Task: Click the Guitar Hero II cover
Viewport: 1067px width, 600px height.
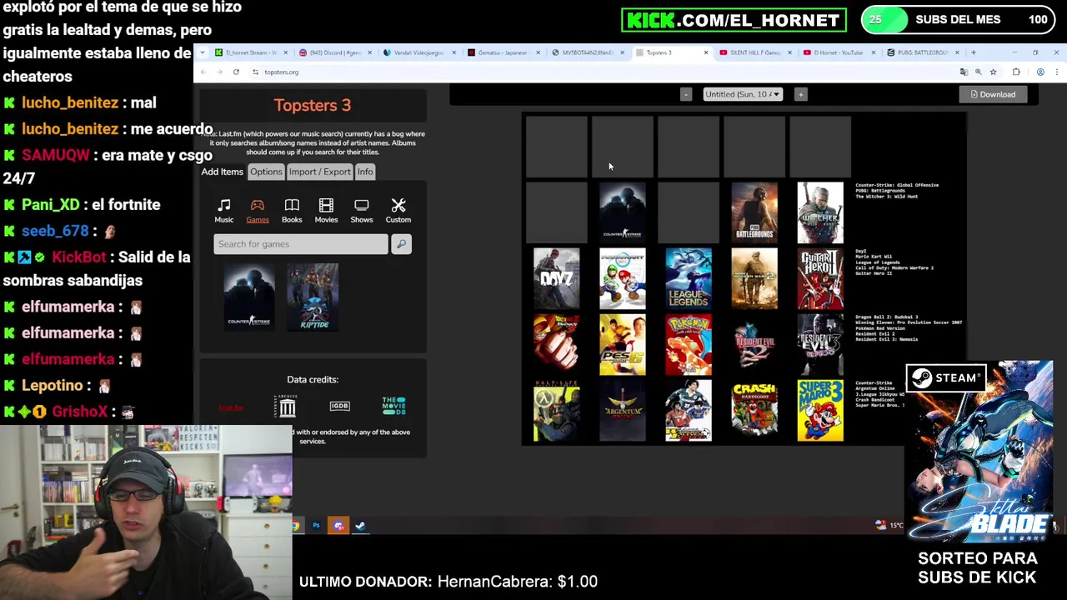Action: point(820,278)
